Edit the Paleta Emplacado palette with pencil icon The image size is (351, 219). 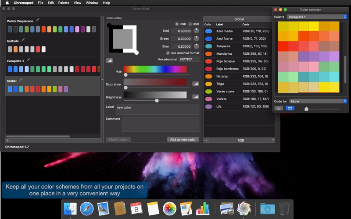(x=38, y=20)
